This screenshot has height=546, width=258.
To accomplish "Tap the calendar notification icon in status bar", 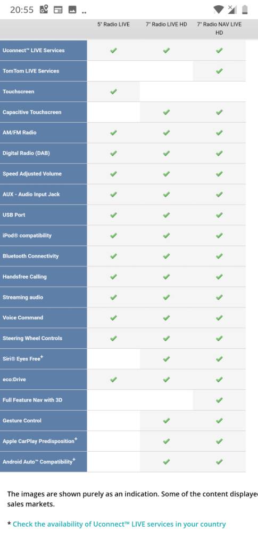I will [58, 10].
